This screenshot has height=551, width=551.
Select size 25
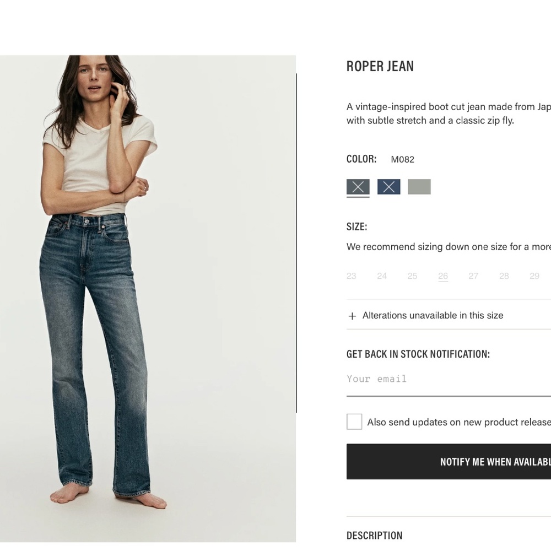coord(412,276)
